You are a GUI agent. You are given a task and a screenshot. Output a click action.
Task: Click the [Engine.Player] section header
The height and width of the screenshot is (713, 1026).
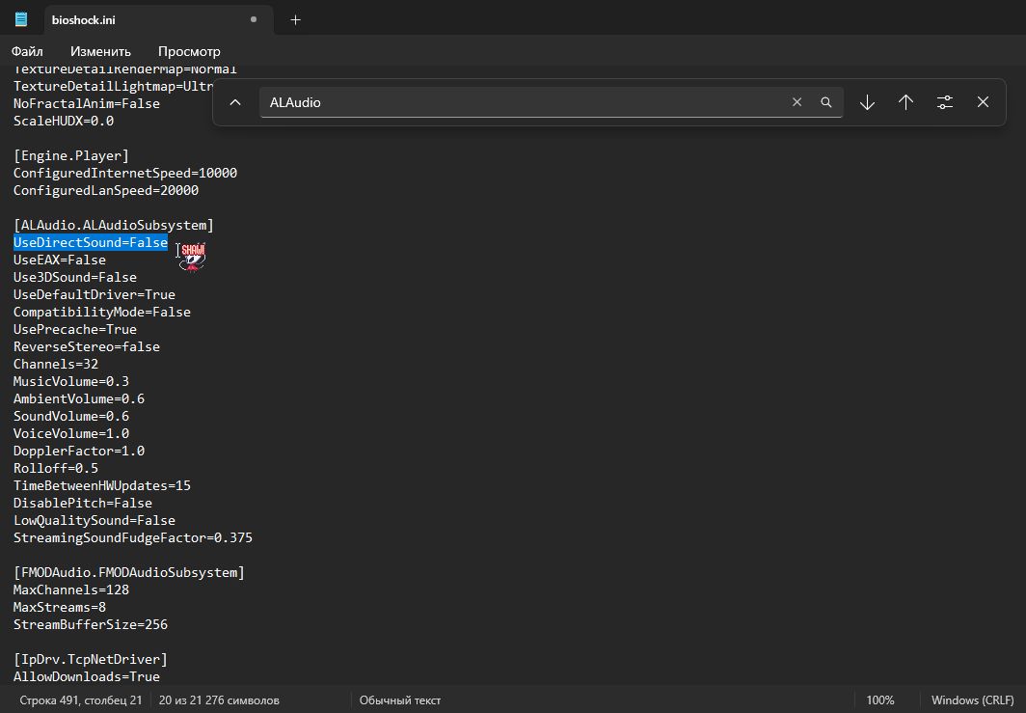tap(70, 156)
